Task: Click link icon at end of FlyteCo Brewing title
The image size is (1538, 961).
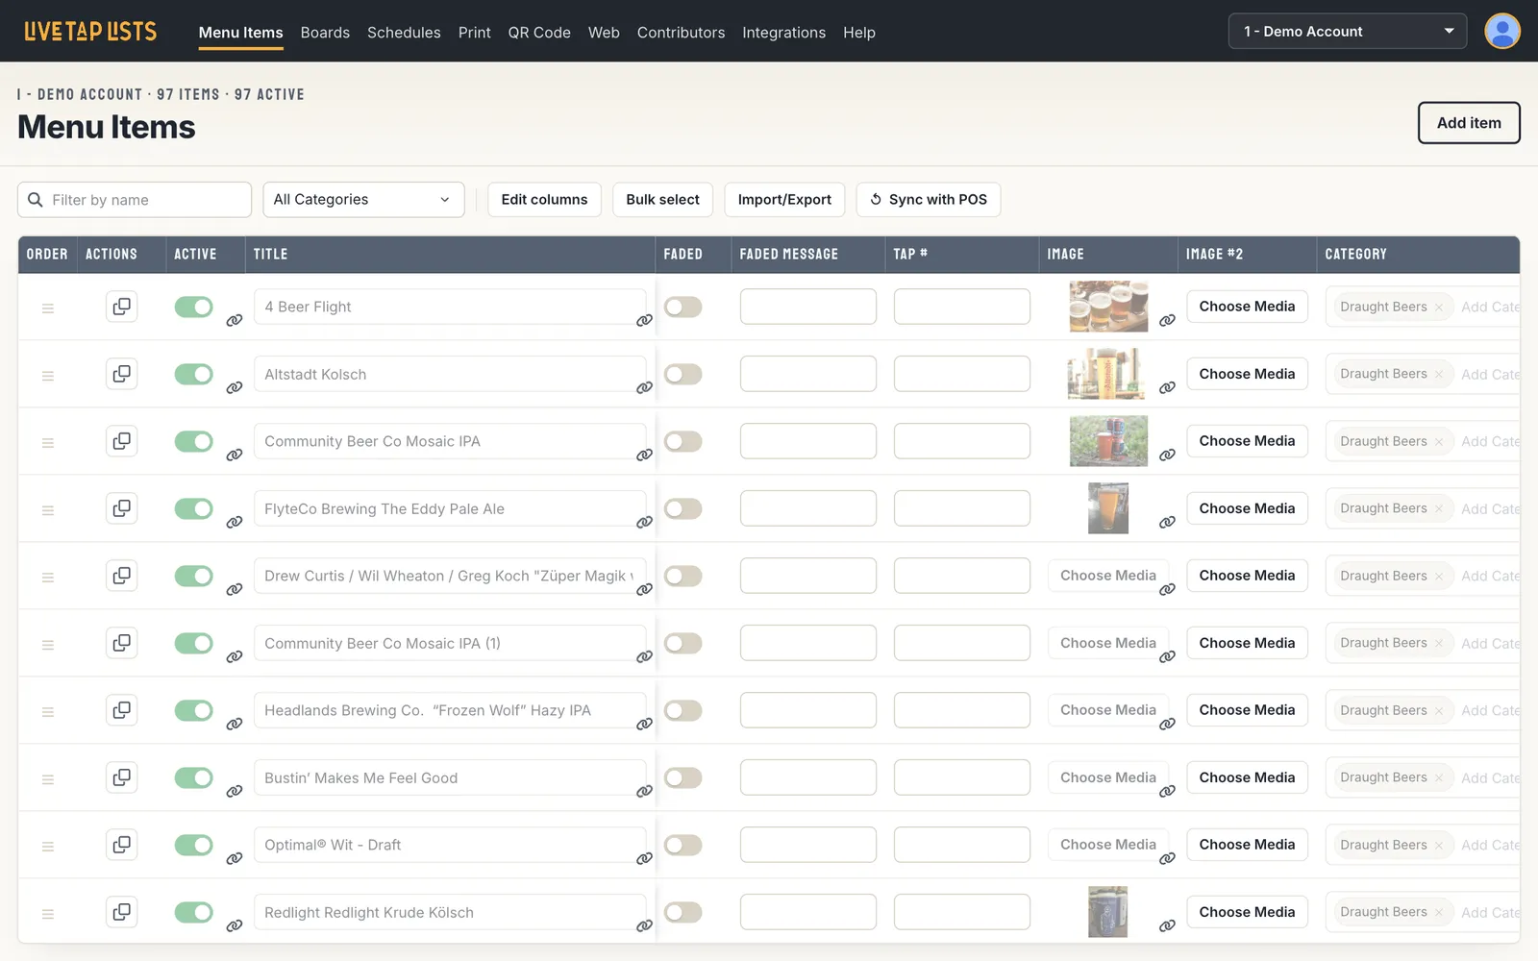Action: click(644, 522)
